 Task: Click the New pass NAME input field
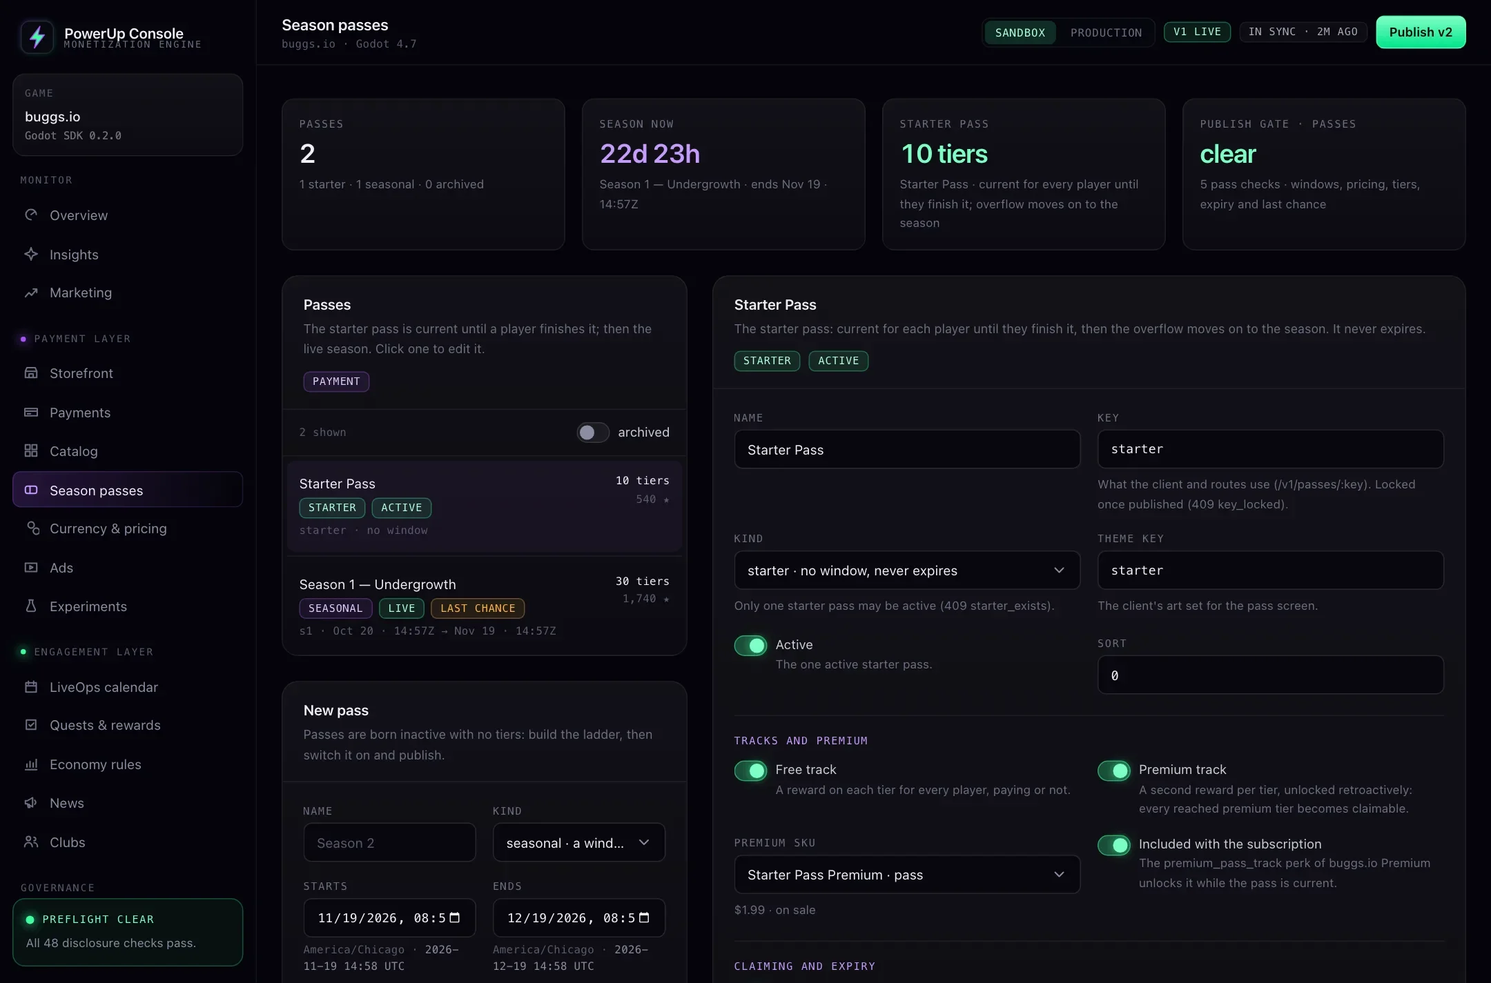tap(389, 842)
